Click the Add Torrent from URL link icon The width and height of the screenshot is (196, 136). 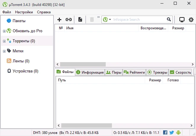[x=69, y=20]
